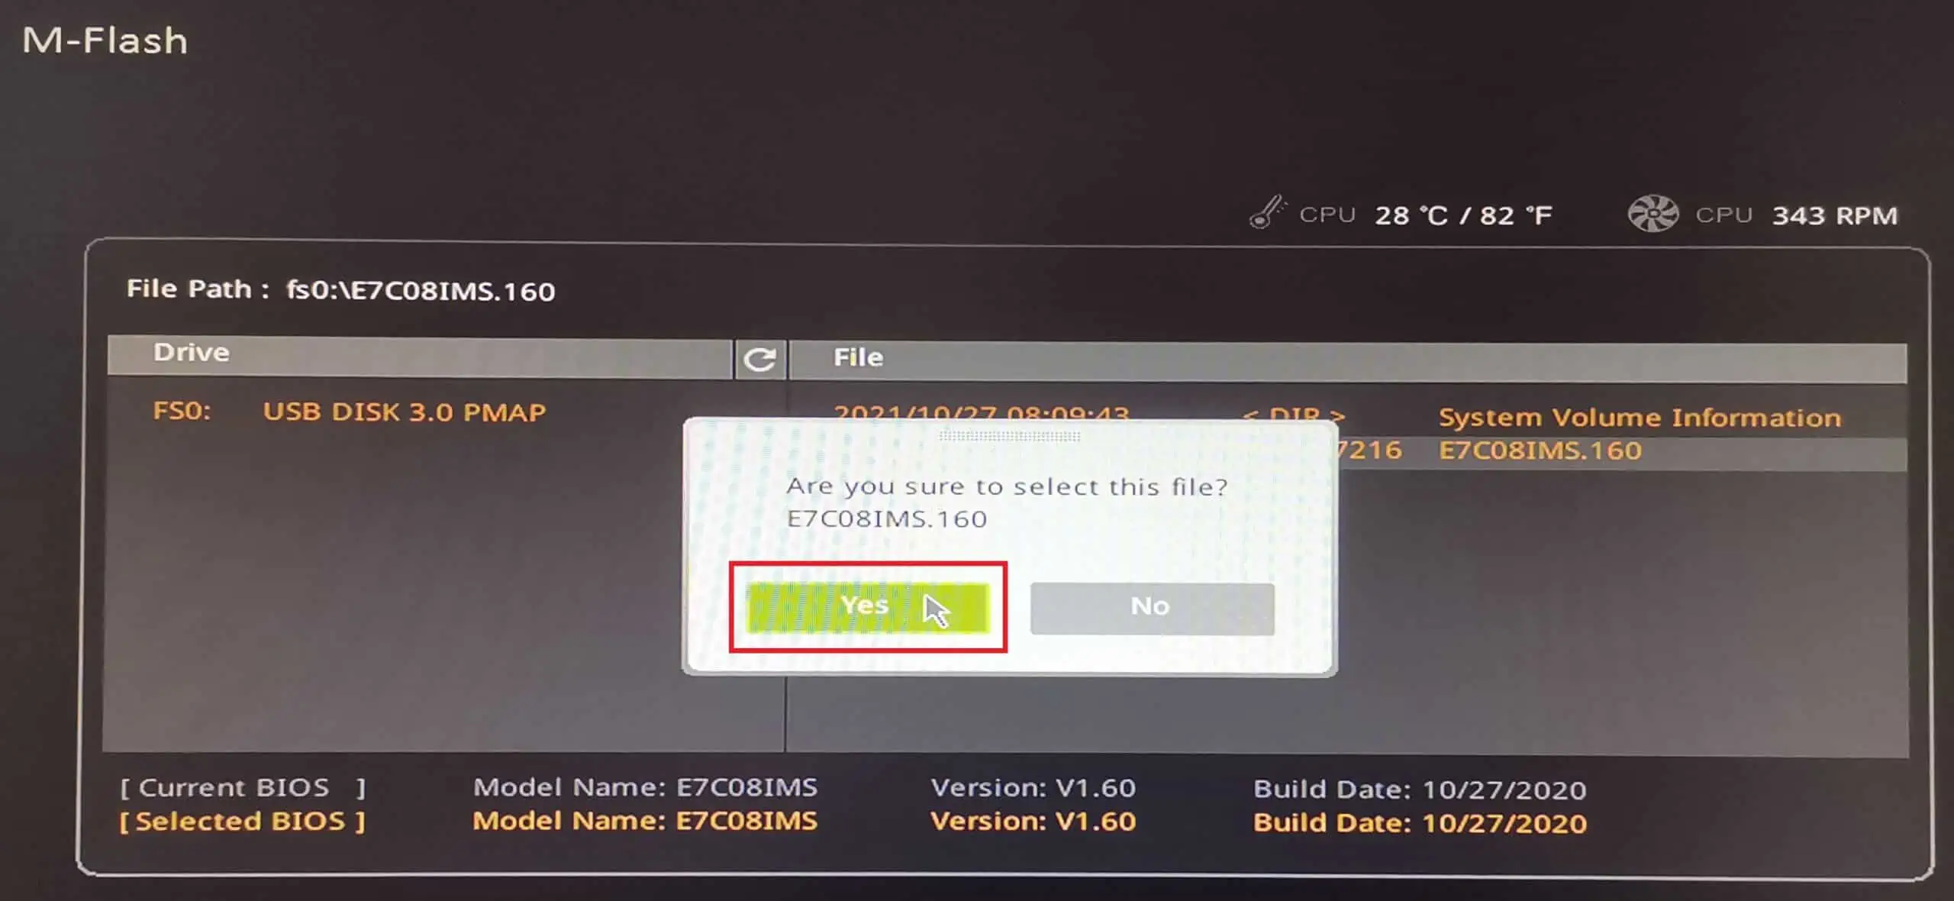1954x901 pixels.
Task: Click the Selected BIOS label
Action: (x=242, y=821)
